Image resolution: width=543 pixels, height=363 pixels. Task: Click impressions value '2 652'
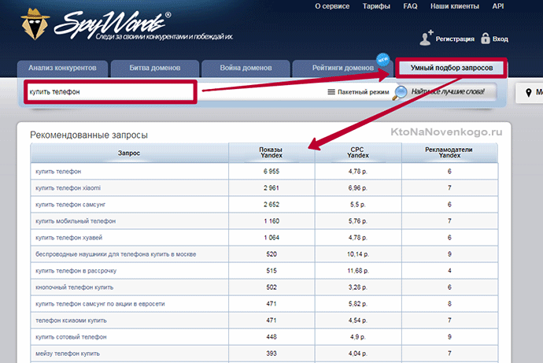pos(271,205)
